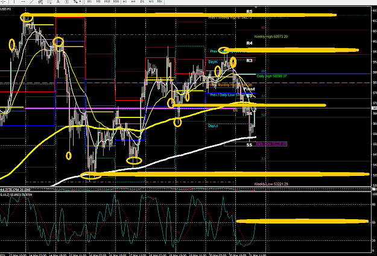Click the S4 support level label

(249, 113)
